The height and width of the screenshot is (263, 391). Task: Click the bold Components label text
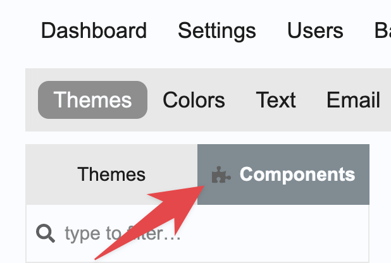297,174
